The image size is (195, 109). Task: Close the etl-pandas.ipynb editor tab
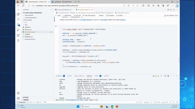click(92, 10)
